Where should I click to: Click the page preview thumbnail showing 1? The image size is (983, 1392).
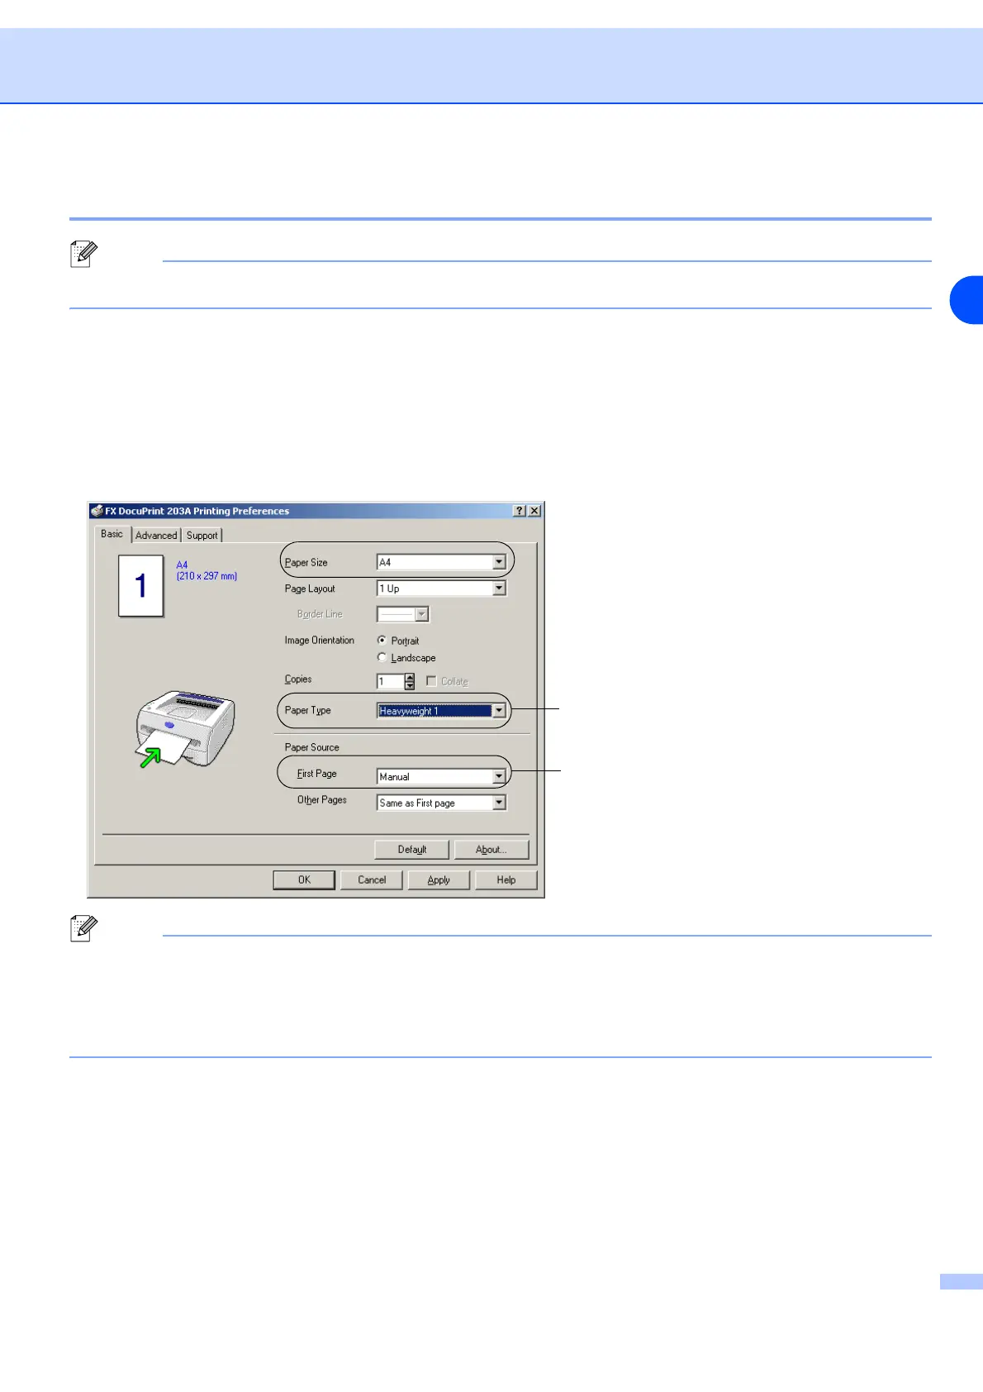[x=140, y=586]
